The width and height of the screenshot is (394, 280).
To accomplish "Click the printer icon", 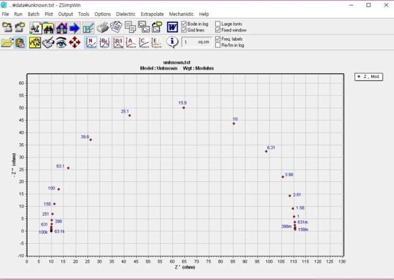I will [103, 27].
